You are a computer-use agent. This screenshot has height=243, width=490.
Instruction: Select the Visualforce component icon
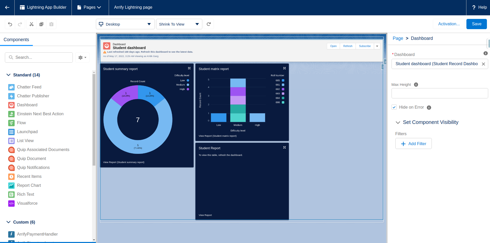11,203
